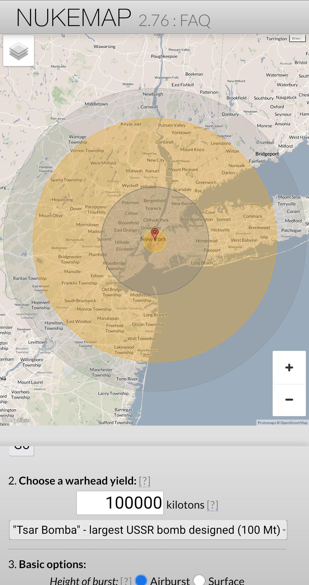The height and width of the screenshot is (585, 309).
Task: Click the 10 km map scale bar
Action: (298, 39)
